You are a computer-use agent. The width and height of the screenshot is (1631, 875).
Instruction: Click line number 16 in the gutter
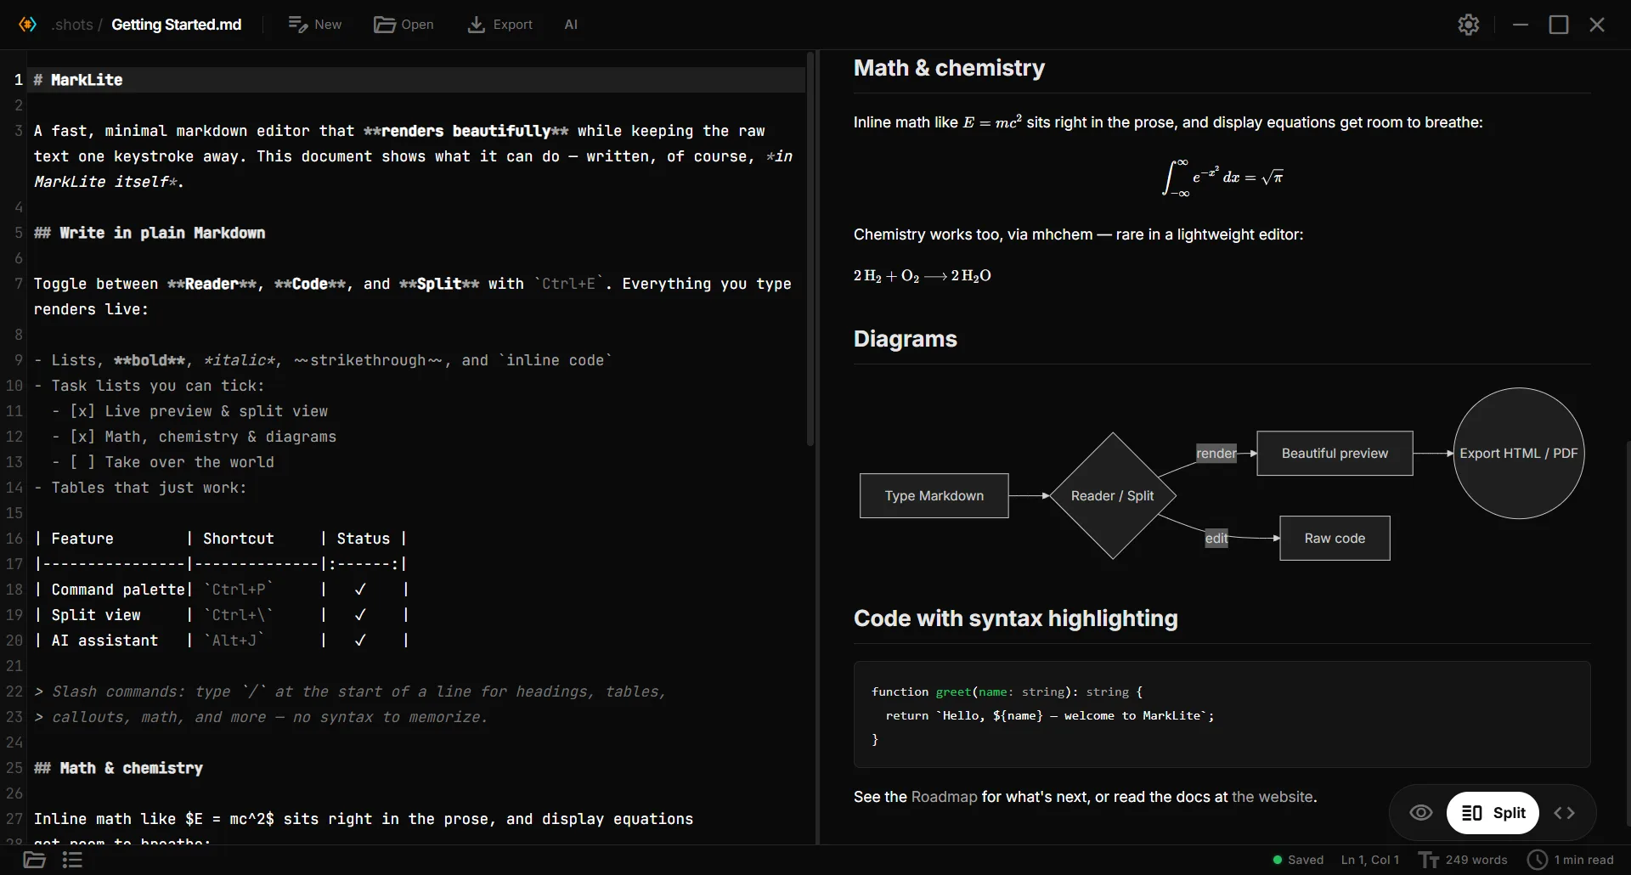coord(14,539)
